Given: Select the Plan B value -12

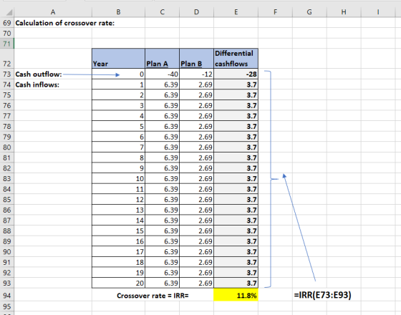Looking at the screenshot, I should click(x=196, y=74).
